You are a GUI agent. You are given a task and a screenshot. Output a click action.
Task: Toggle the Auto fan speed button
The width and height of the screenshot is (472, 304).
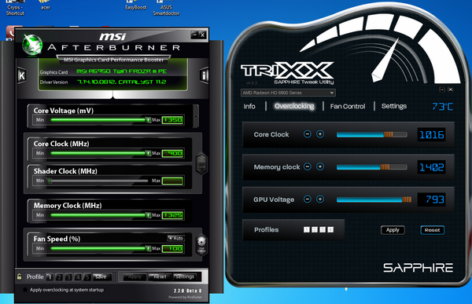(175, 238)
